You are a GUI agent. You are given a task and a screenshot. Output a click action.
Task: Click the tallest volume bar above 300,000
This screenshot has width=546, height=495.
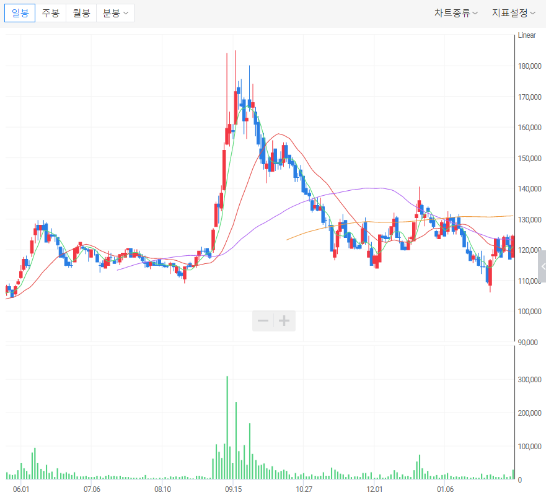click(227, 427)
